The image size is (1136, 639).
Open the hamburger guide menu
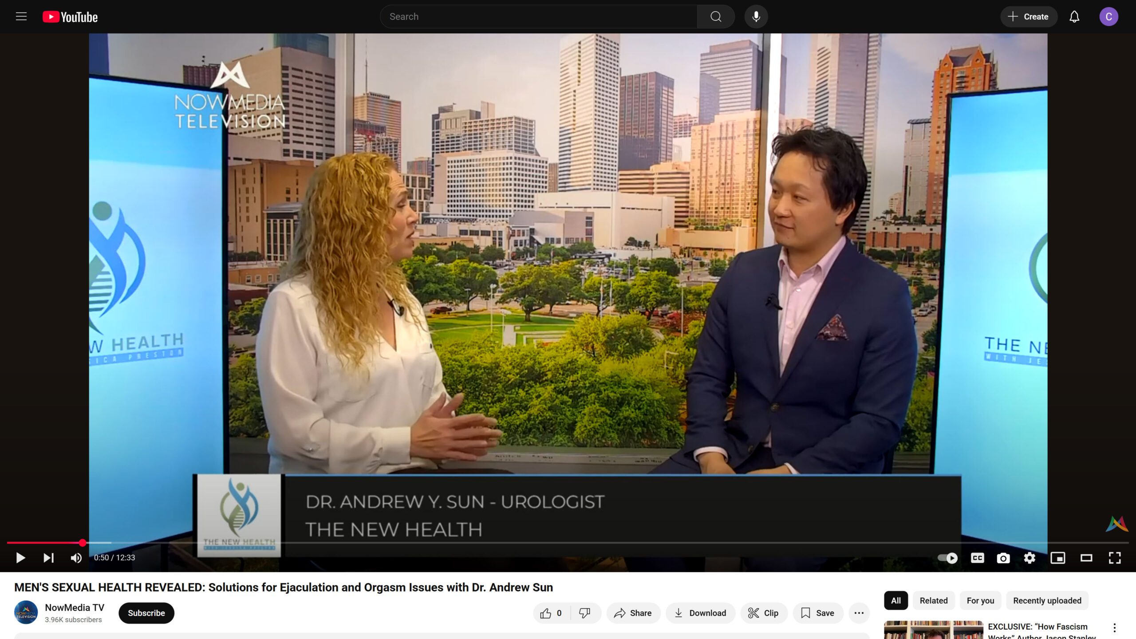pyautogui.click(x=21, y=17)
